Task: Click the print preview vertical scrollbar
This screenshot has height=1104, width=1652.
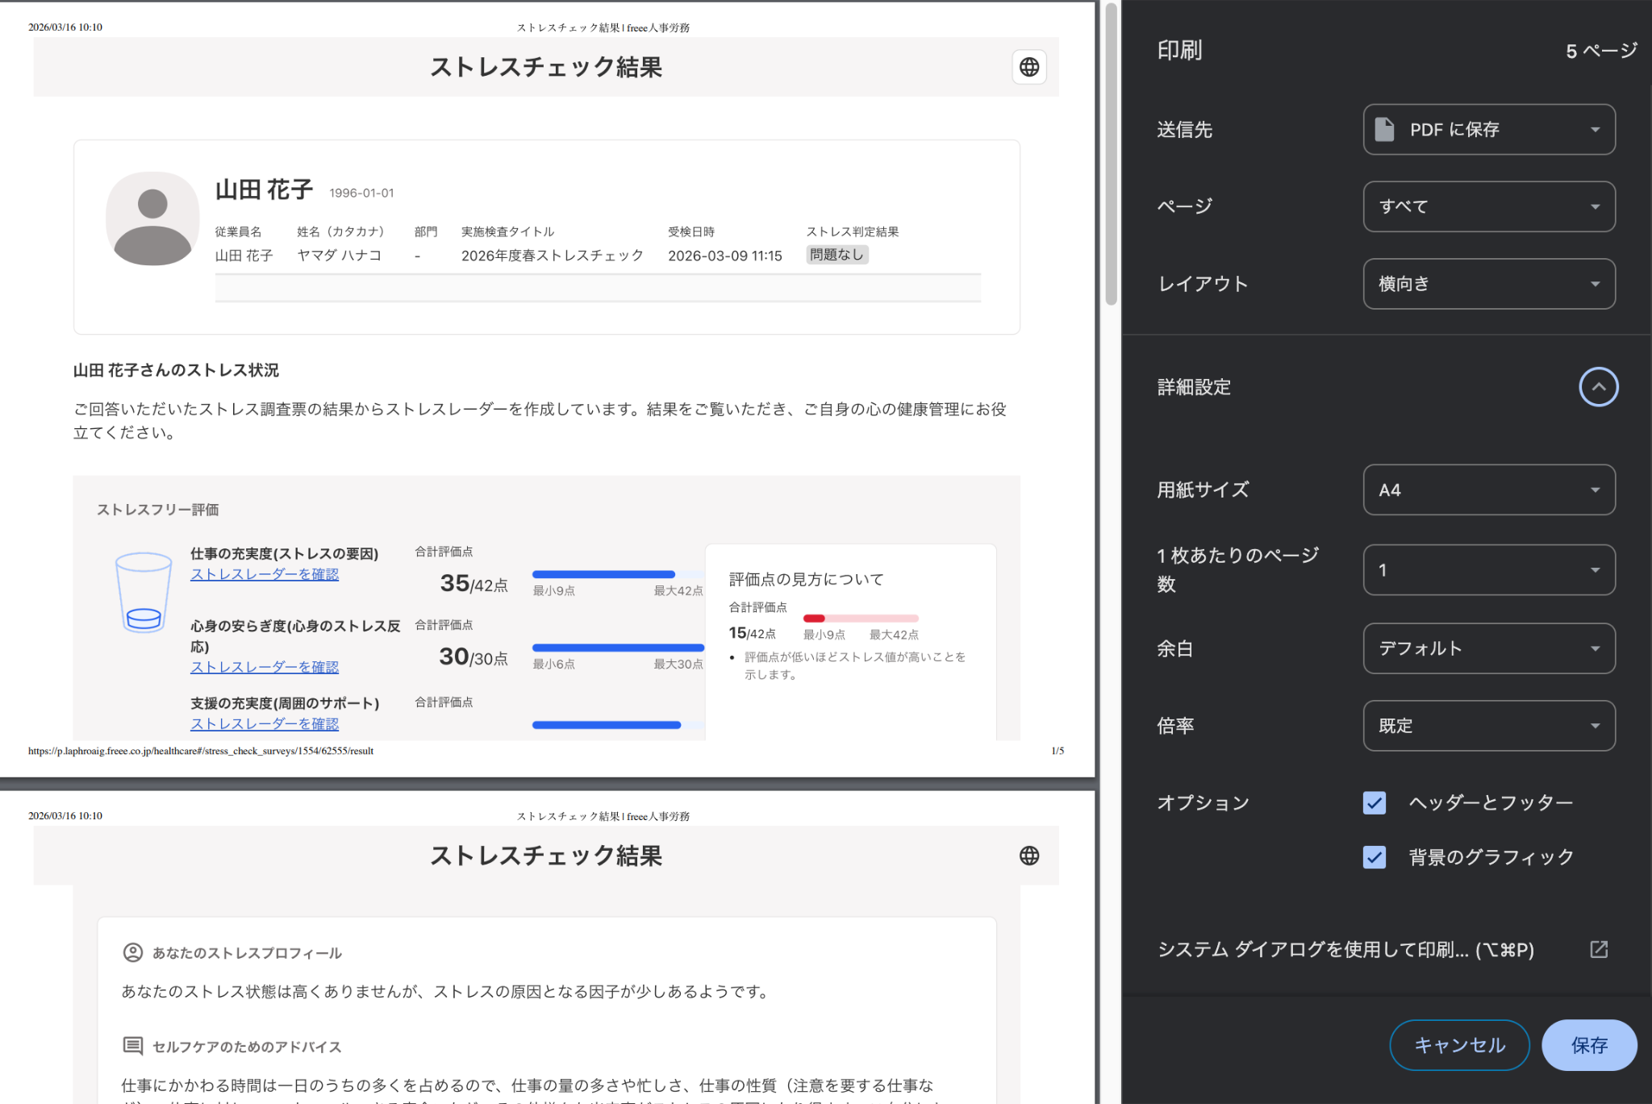Action: coord(1111,153)
